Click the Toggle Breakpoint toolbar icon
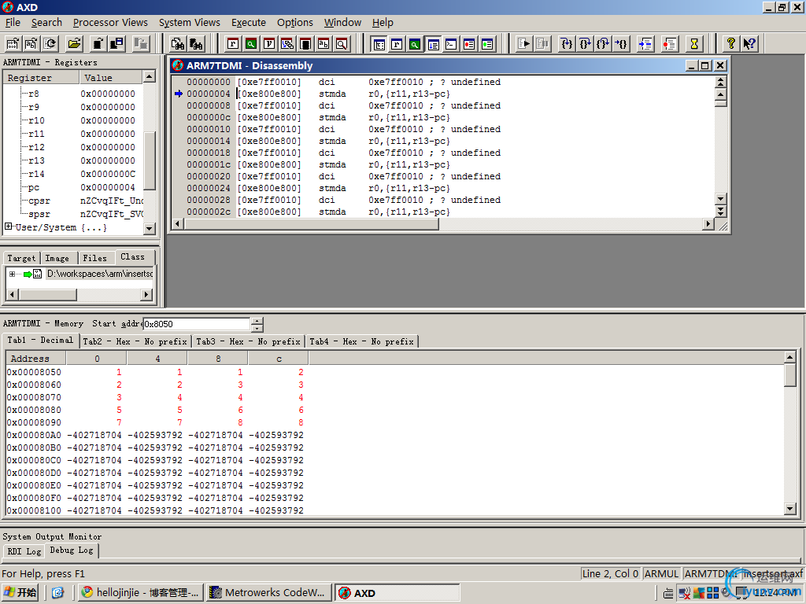806x604 pixels. [x=669, y=44]
